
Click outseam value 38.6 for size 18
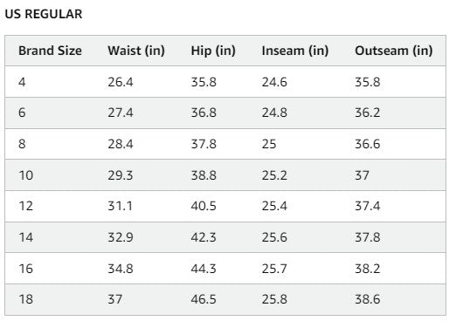(368, 299)
